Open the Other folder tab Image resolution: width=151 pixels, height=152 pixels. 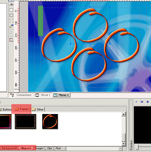(x=37, y=109)
